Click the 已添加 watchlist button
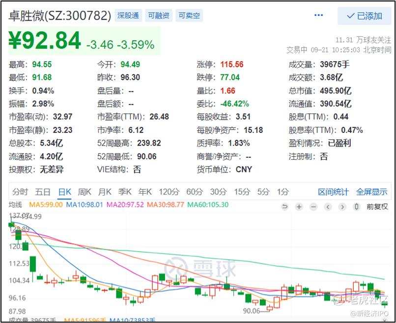This screenshot has height=323, width=396. point(364,16)
